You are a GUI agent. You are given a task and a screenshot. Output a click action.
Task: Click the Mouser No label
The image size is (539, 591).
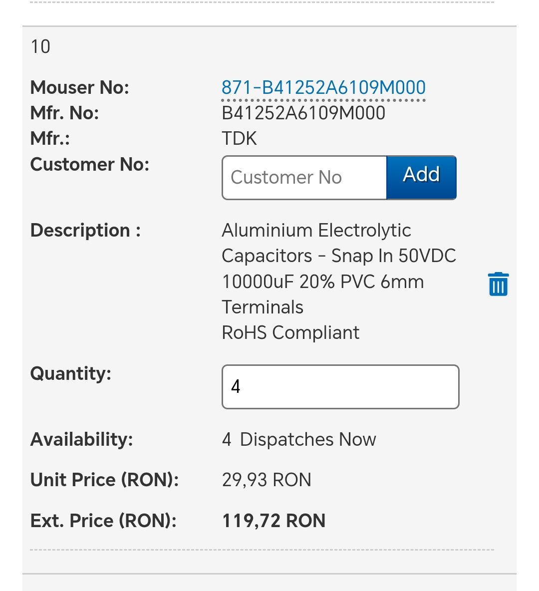[x=79, y=87]
